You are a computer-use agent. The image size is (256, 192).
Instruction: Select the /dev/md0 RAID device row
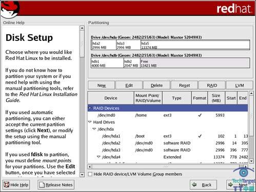click(x=168, y=115)
